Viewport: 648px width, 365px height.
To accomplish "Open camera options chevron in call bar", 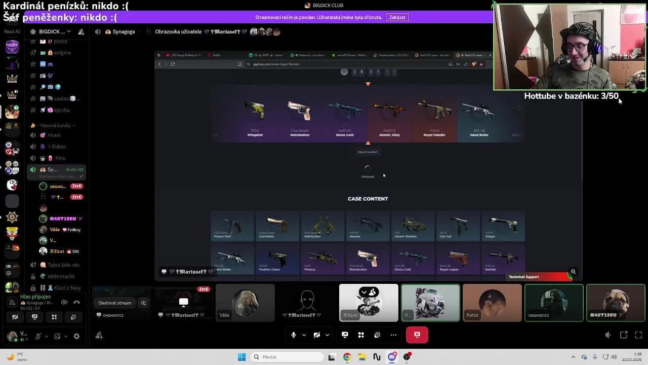I will (327, 335).
